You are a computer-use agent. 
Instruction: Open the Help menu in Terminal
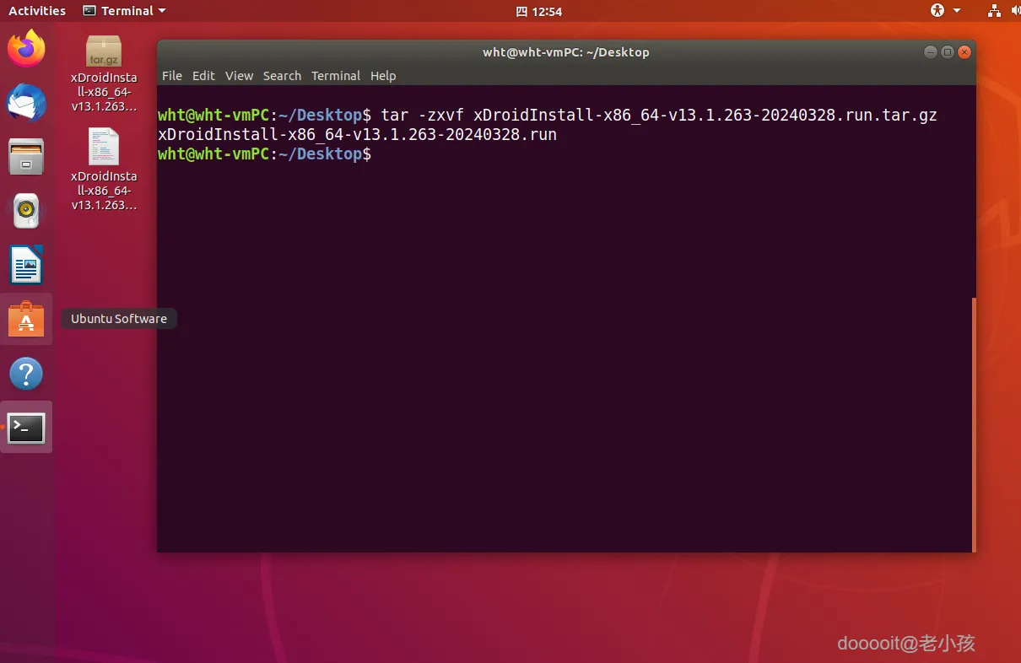383,76
